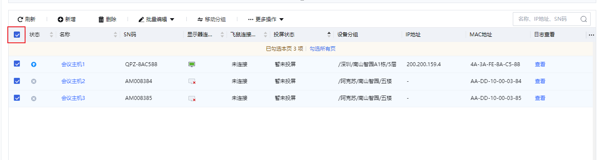Click the magnifier search icon
Screen dimensions: 601x160
pos(584,19)
